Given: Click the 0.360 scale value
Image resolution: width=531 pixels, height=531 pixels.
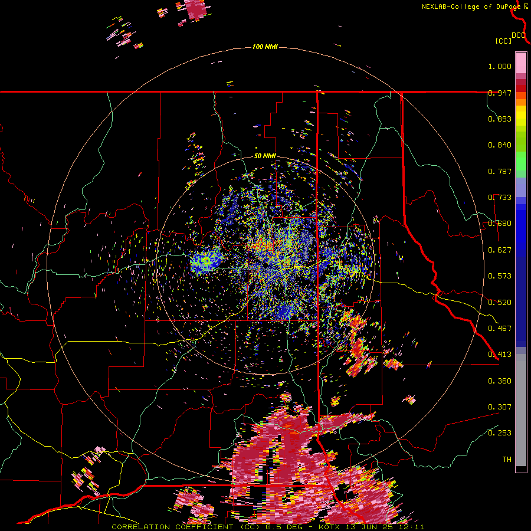Looking at the screenshot, I should pyautogui.click(x=500, y=381).
